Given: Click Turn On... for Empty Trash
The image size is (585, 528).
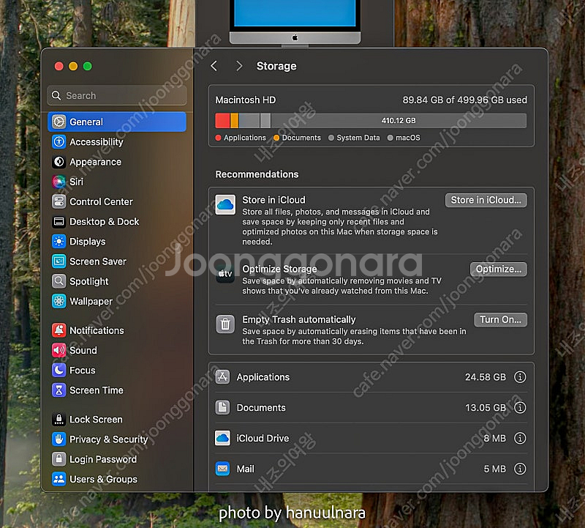Looking at the screenshot, I should pyautogui.click(x=500, y=320).
